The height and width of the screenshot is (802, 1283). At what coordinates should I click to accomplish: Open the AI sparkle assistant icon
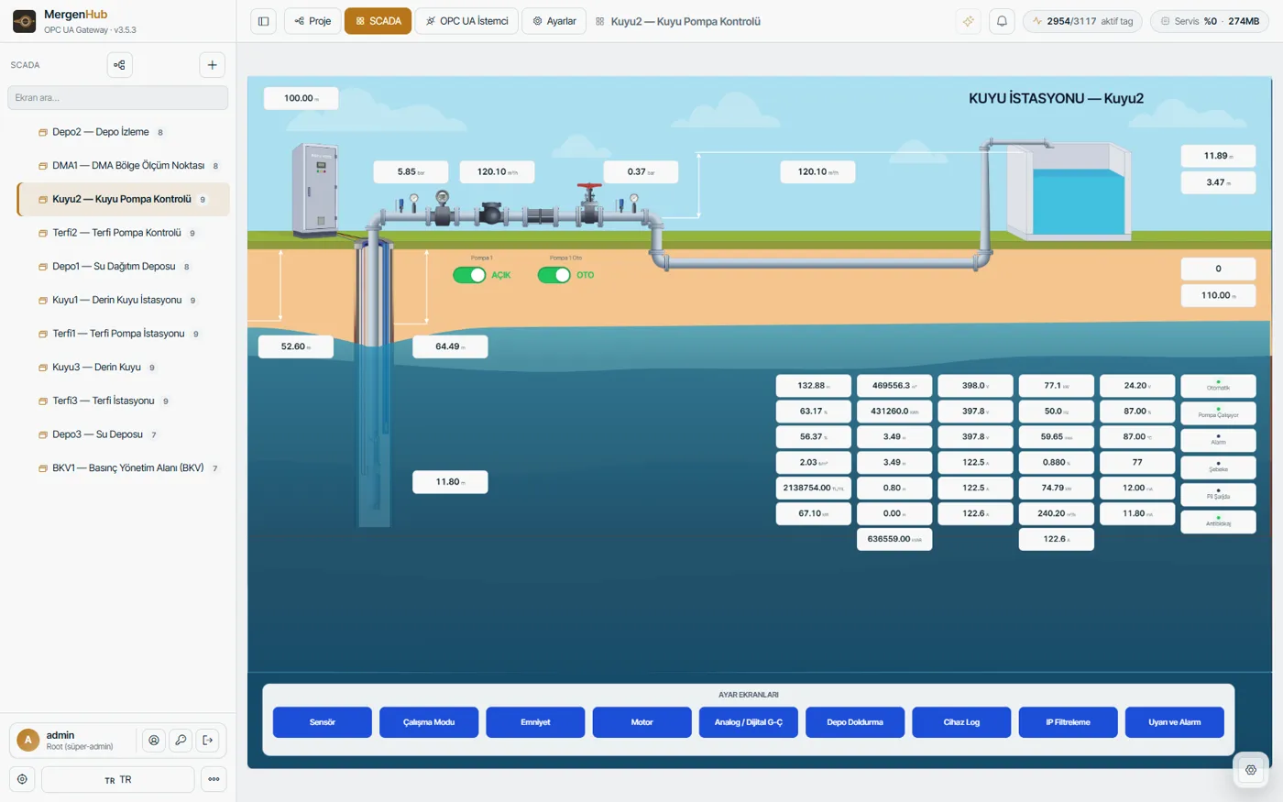coord(968,21)
